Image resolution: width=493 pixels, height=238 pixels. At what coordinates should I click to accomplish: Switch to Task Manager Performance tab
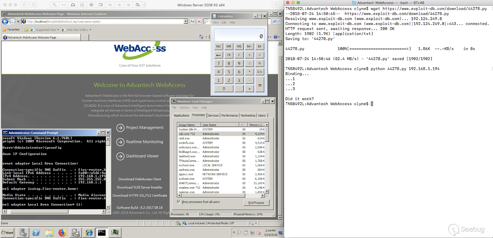pos(230,116)
